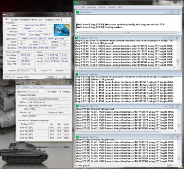This screenshot has width=184, height=169.
Task: Click the Worker #4 Self-Test window icon
Action: [77, 137]
